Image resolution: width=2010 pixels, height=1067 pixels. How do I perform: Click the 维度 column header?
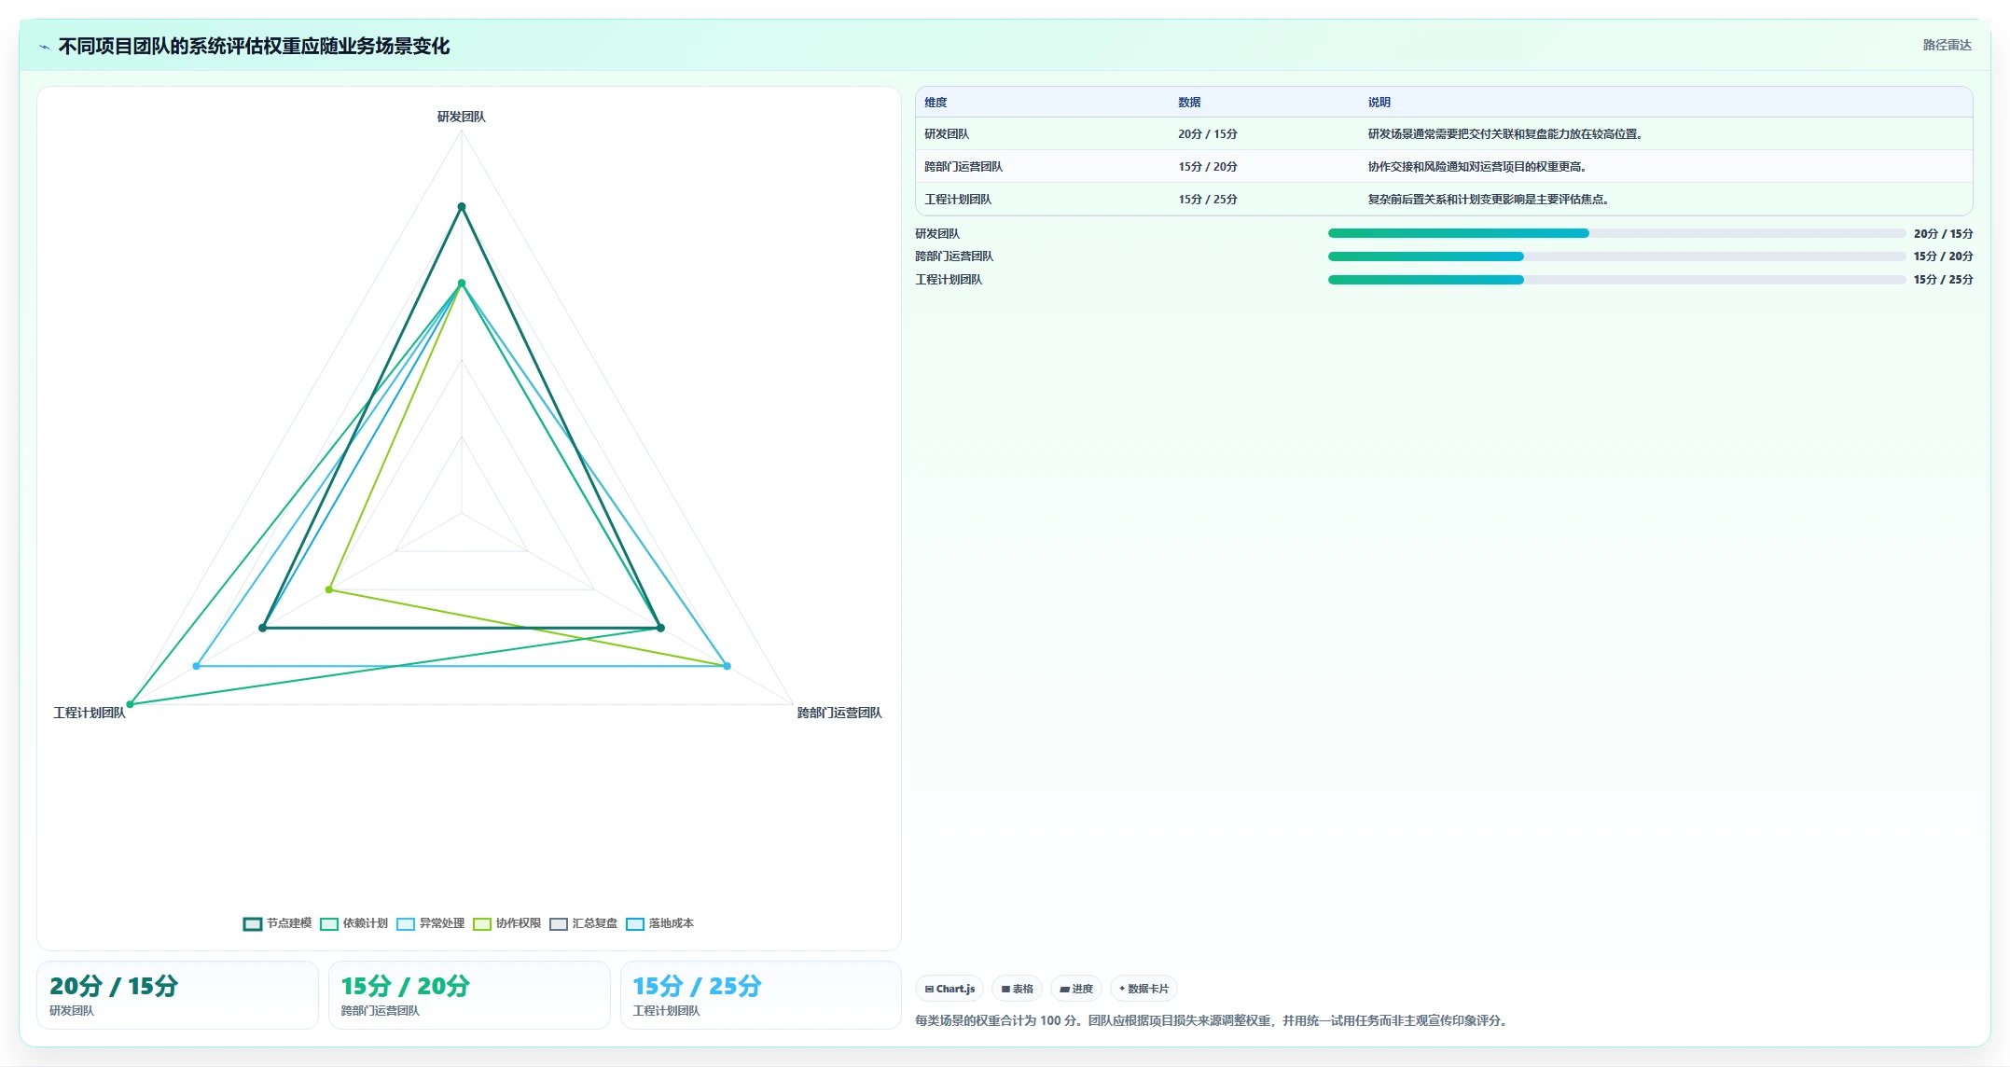coord(936,103)
